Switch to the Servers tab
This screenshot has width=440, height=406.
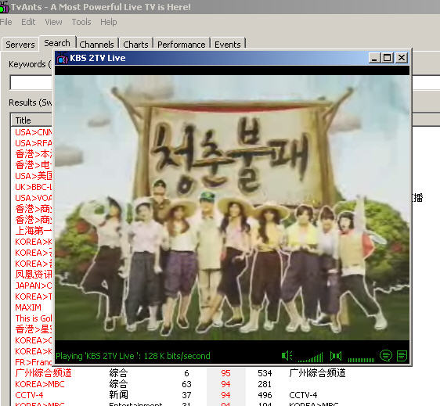pyautogui.click(x=20, y=45)
